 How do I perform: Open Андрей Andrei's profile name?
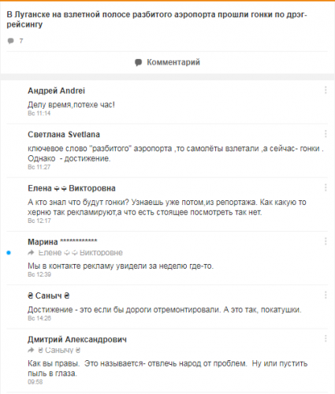tap(57, 91)
